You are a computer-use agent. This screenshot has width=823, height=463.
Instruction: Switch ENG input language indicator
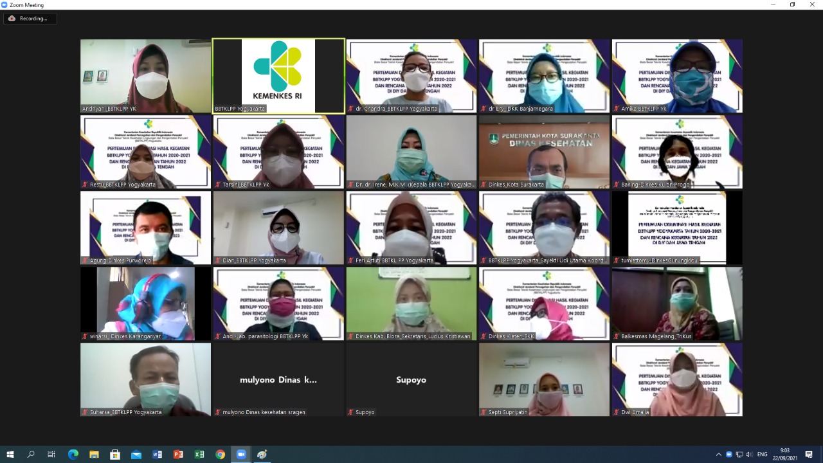[763, 455]
